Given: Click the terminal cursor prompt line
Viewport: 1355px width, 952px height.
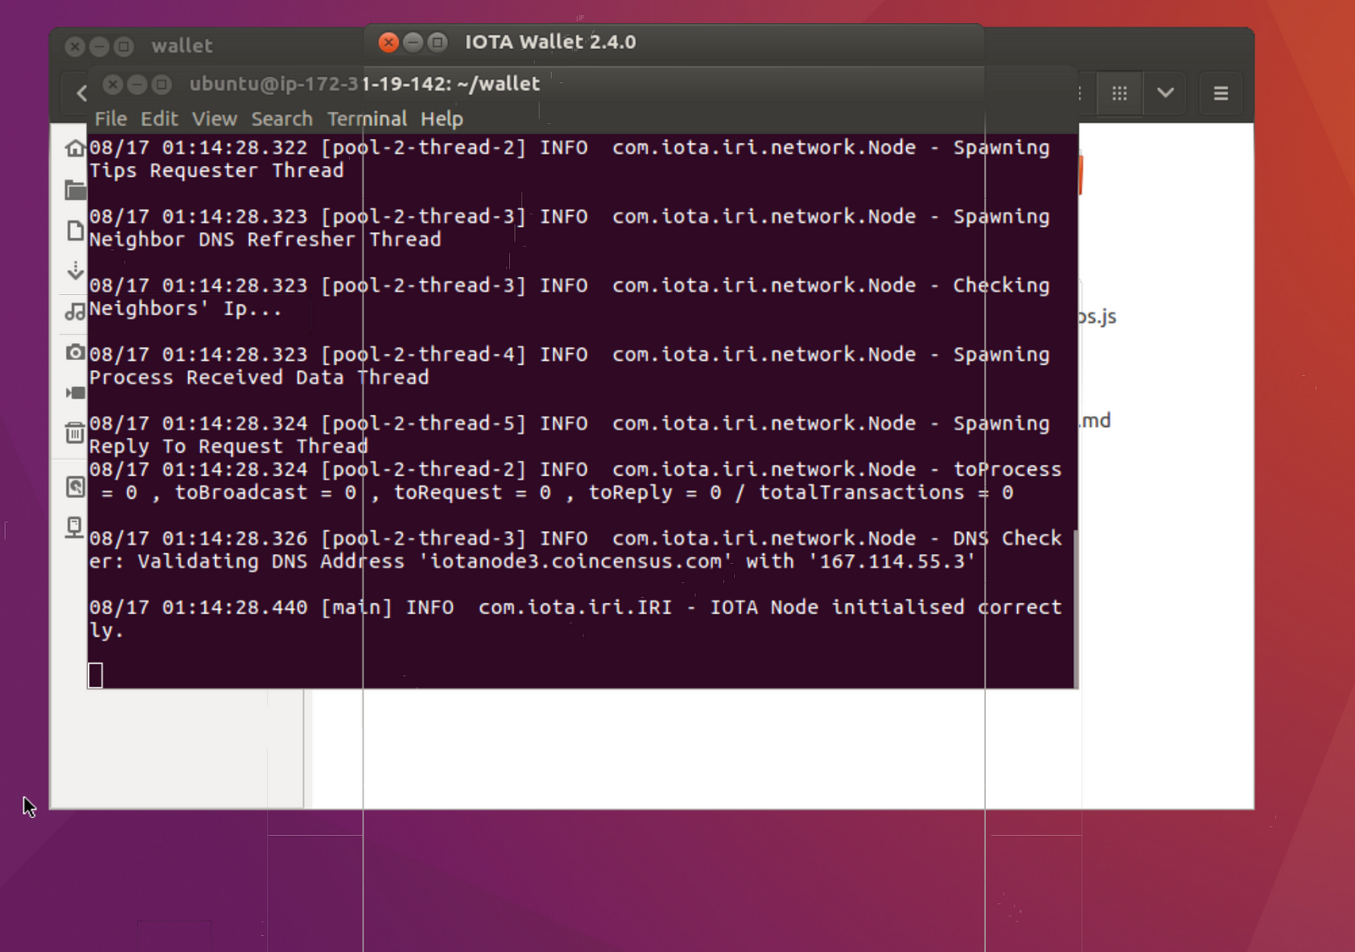Looking at the screenshot, I should [x=96, y=675].
